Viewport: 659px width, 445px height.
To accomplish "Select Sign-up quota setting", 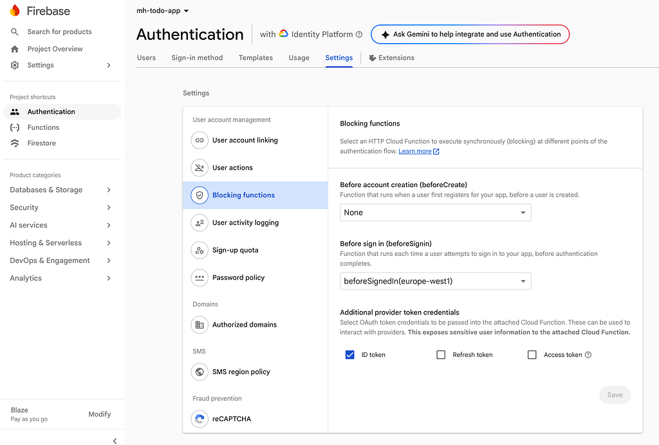I will point(255,250).
